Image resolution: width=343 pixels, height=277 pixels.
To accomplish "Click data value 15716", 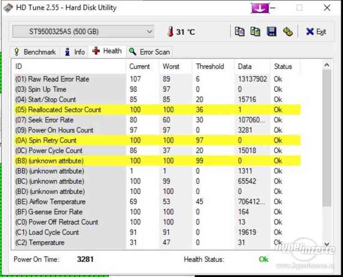I will pos(247,99).
